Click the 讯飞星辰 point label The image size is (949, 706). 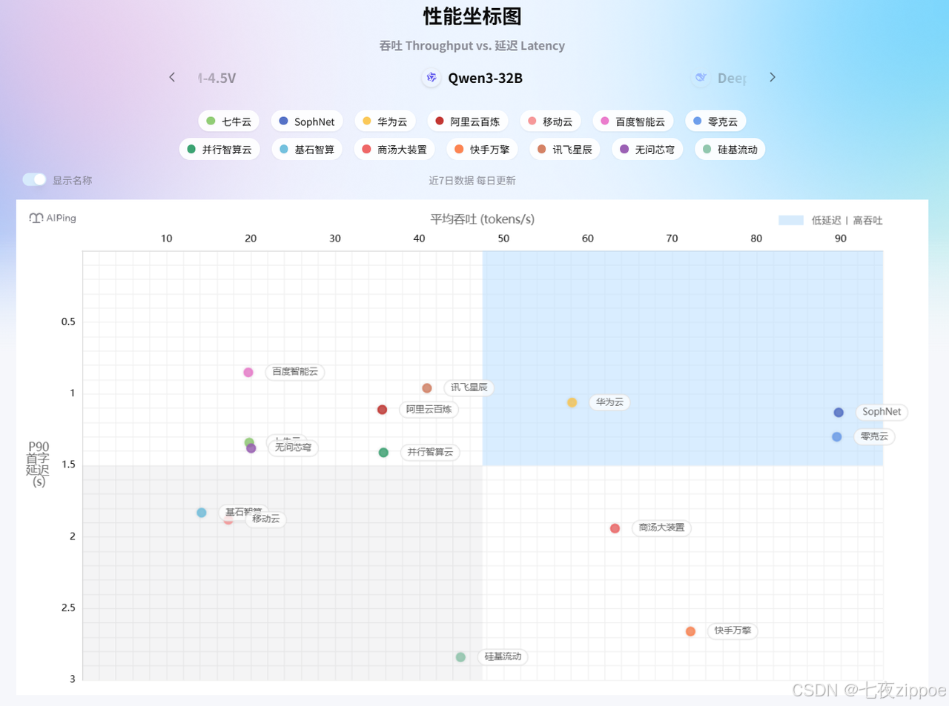tap(469, 387)
